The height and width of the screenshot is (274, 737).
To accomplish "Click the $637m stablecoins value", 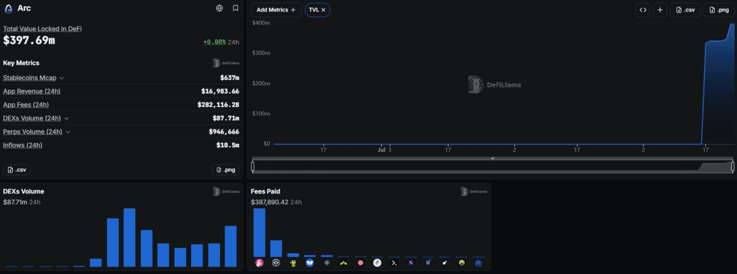I will click(230, 78).
